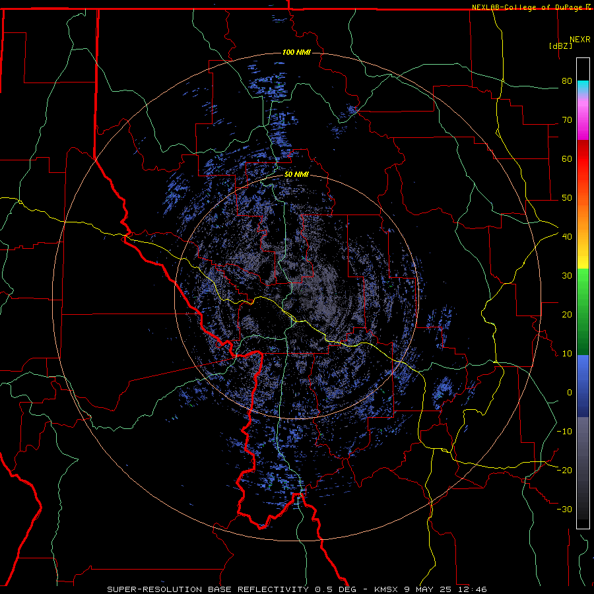Click the 0 dBZ scale value
The image size is (594, 594).
pos(570,393)
